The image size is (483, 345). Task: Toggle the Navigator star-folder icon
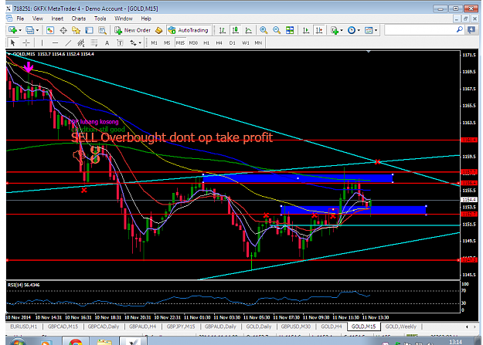pos(76,30)
